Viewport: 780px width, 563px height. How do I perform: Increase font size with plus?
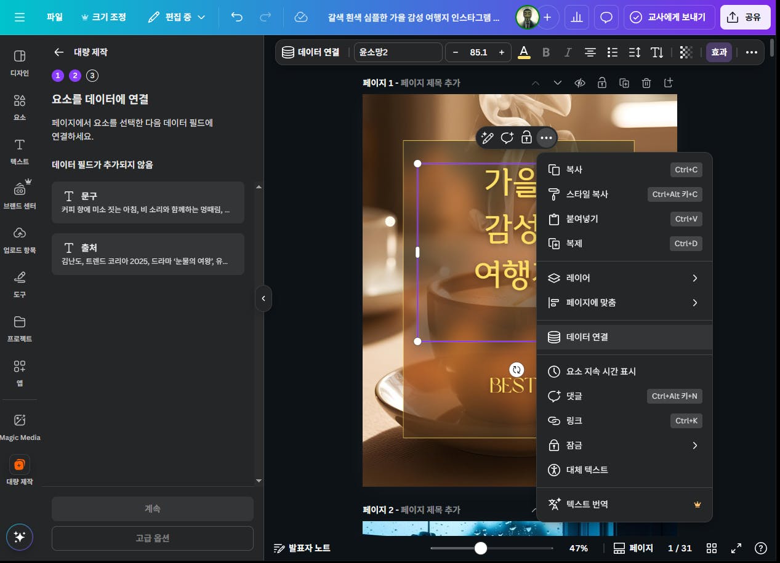[502, 52]
